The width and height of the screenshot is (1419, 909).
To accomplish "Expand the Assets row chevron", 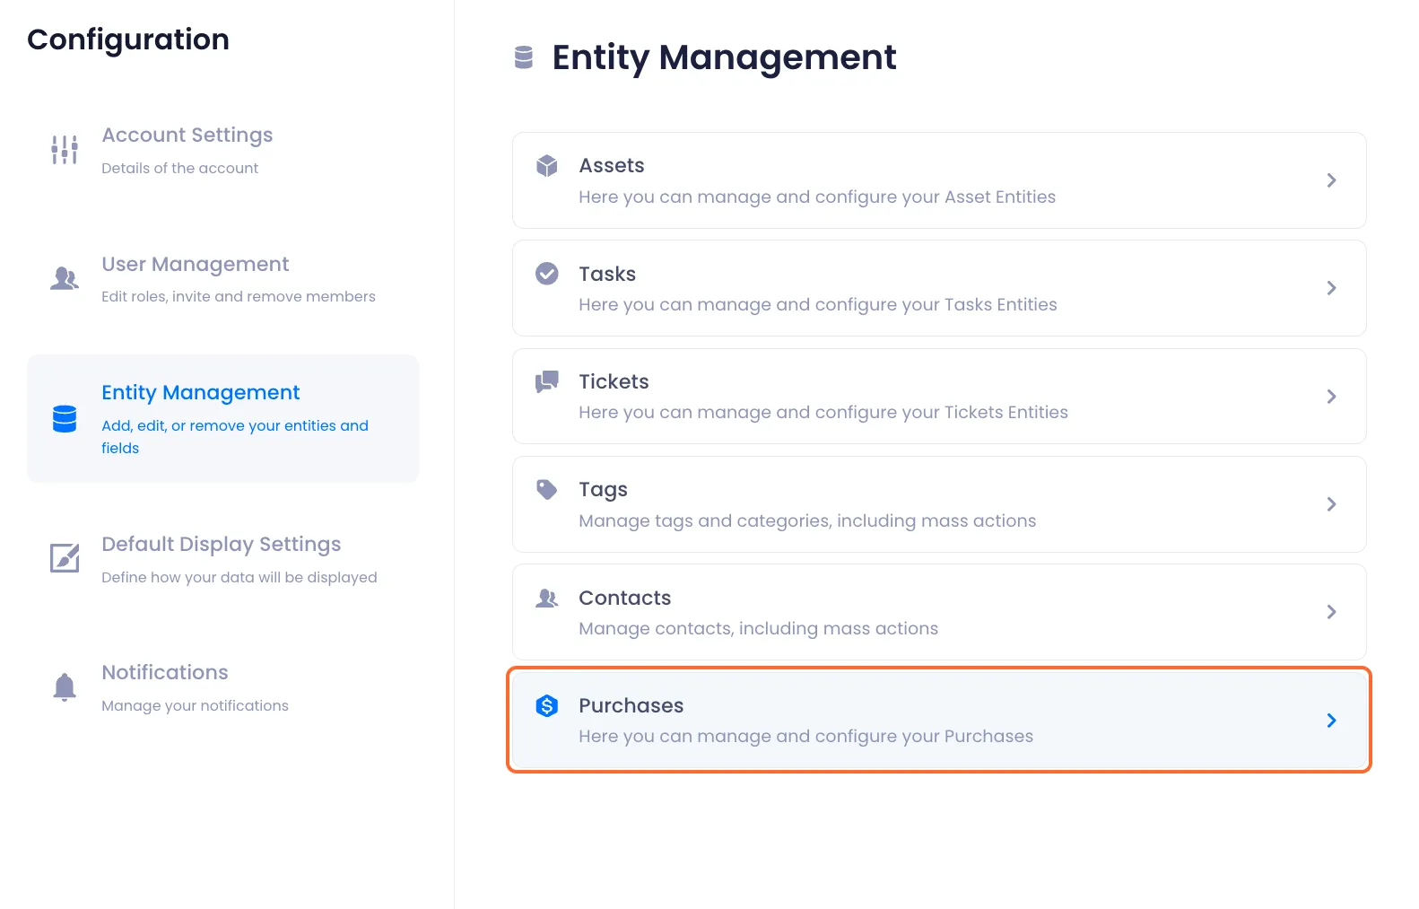I will 1332,180.
